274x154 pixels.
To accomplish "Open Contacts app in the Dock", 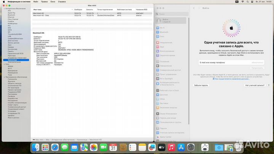I will (123, 148).
